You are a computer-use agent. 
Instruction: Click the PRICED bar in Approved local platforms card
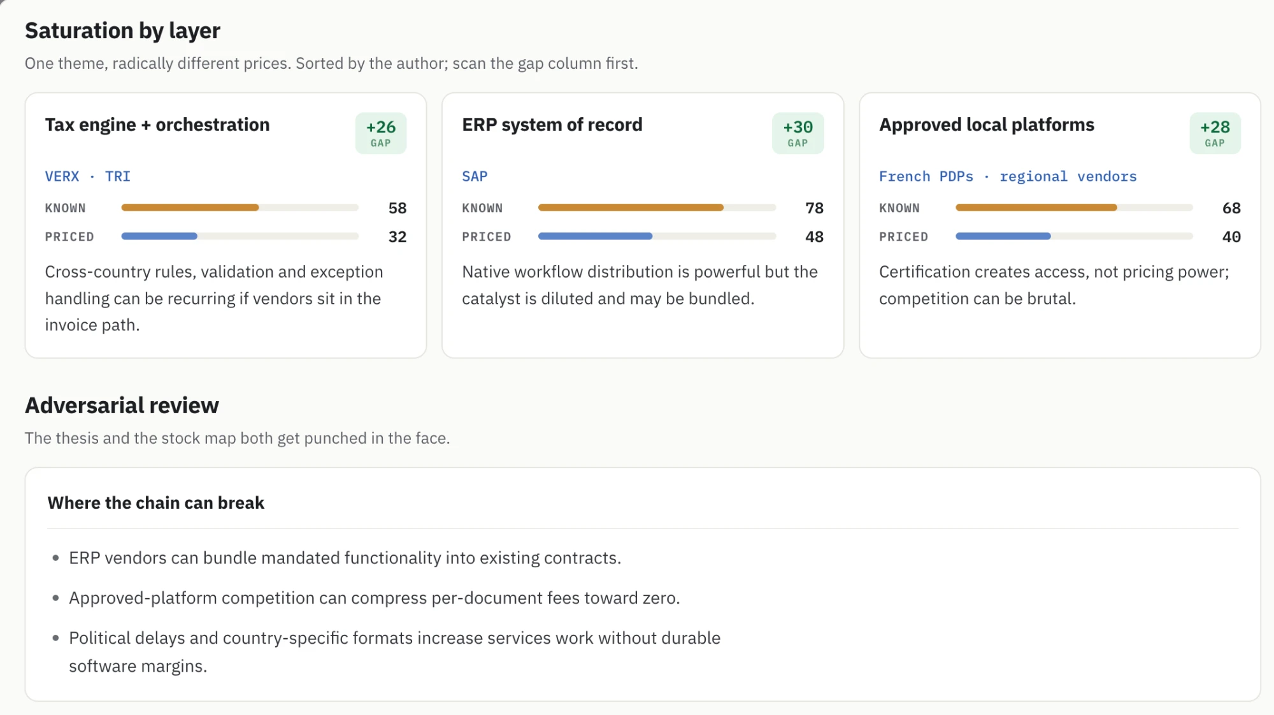[x=1074, y=236]
